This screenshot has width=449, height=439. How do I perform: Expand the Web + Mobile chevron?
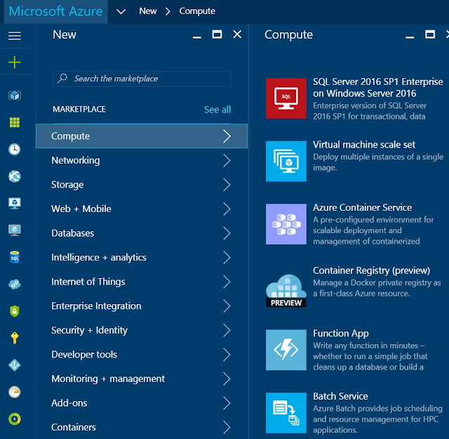tap(227, 209)
